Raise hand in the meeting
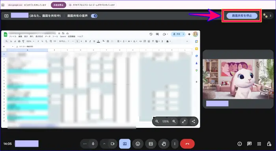Viewport: 276px width, 151px height. click(164, 144)
